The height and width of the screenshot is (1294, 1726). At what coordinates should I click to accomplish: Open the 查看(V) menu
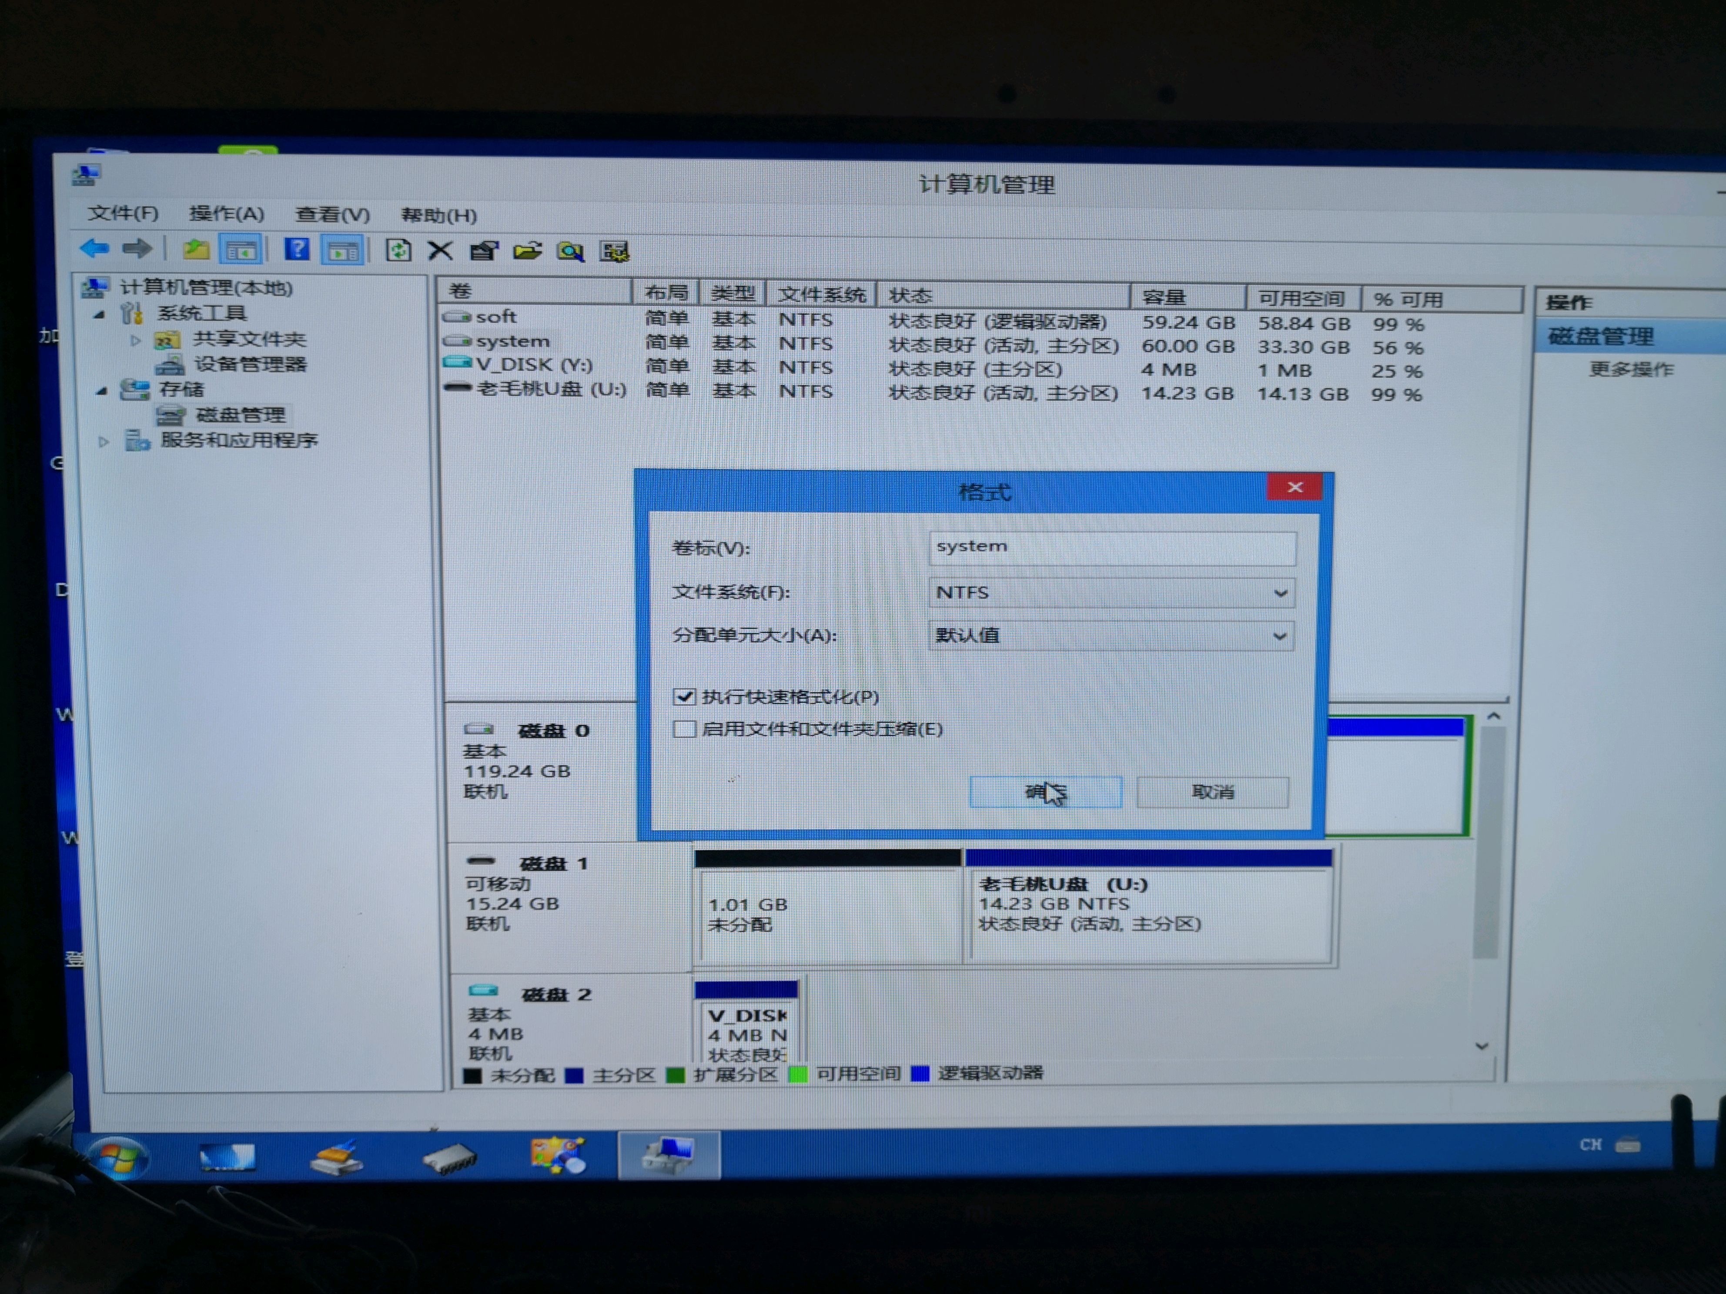[x=332, y=214]
